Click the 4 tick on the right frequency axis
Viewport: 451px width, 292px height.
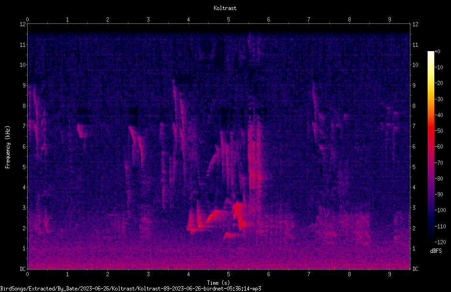414,187
